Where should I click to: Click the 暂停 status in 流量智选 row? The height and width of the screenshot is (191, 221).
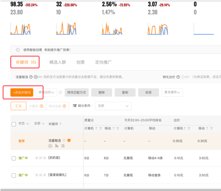click(21, 141)
